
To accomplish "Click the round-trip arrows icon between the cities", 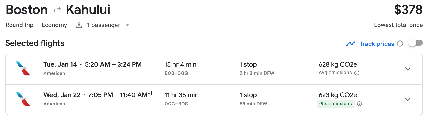I will point(57,10).
